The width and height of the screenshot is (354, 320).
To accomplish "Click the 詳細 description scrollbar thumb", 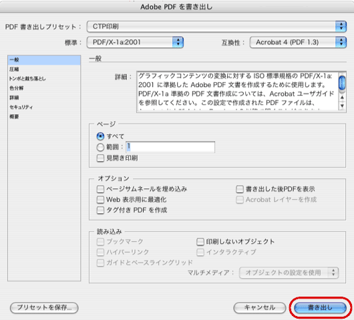I will click(342, 83).
